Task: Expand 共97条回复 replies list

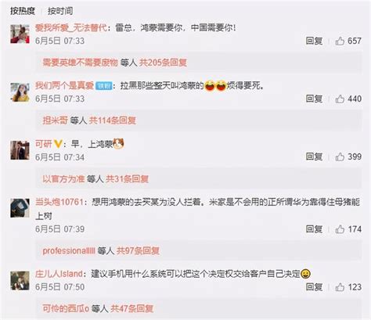Action: [138, 251]
